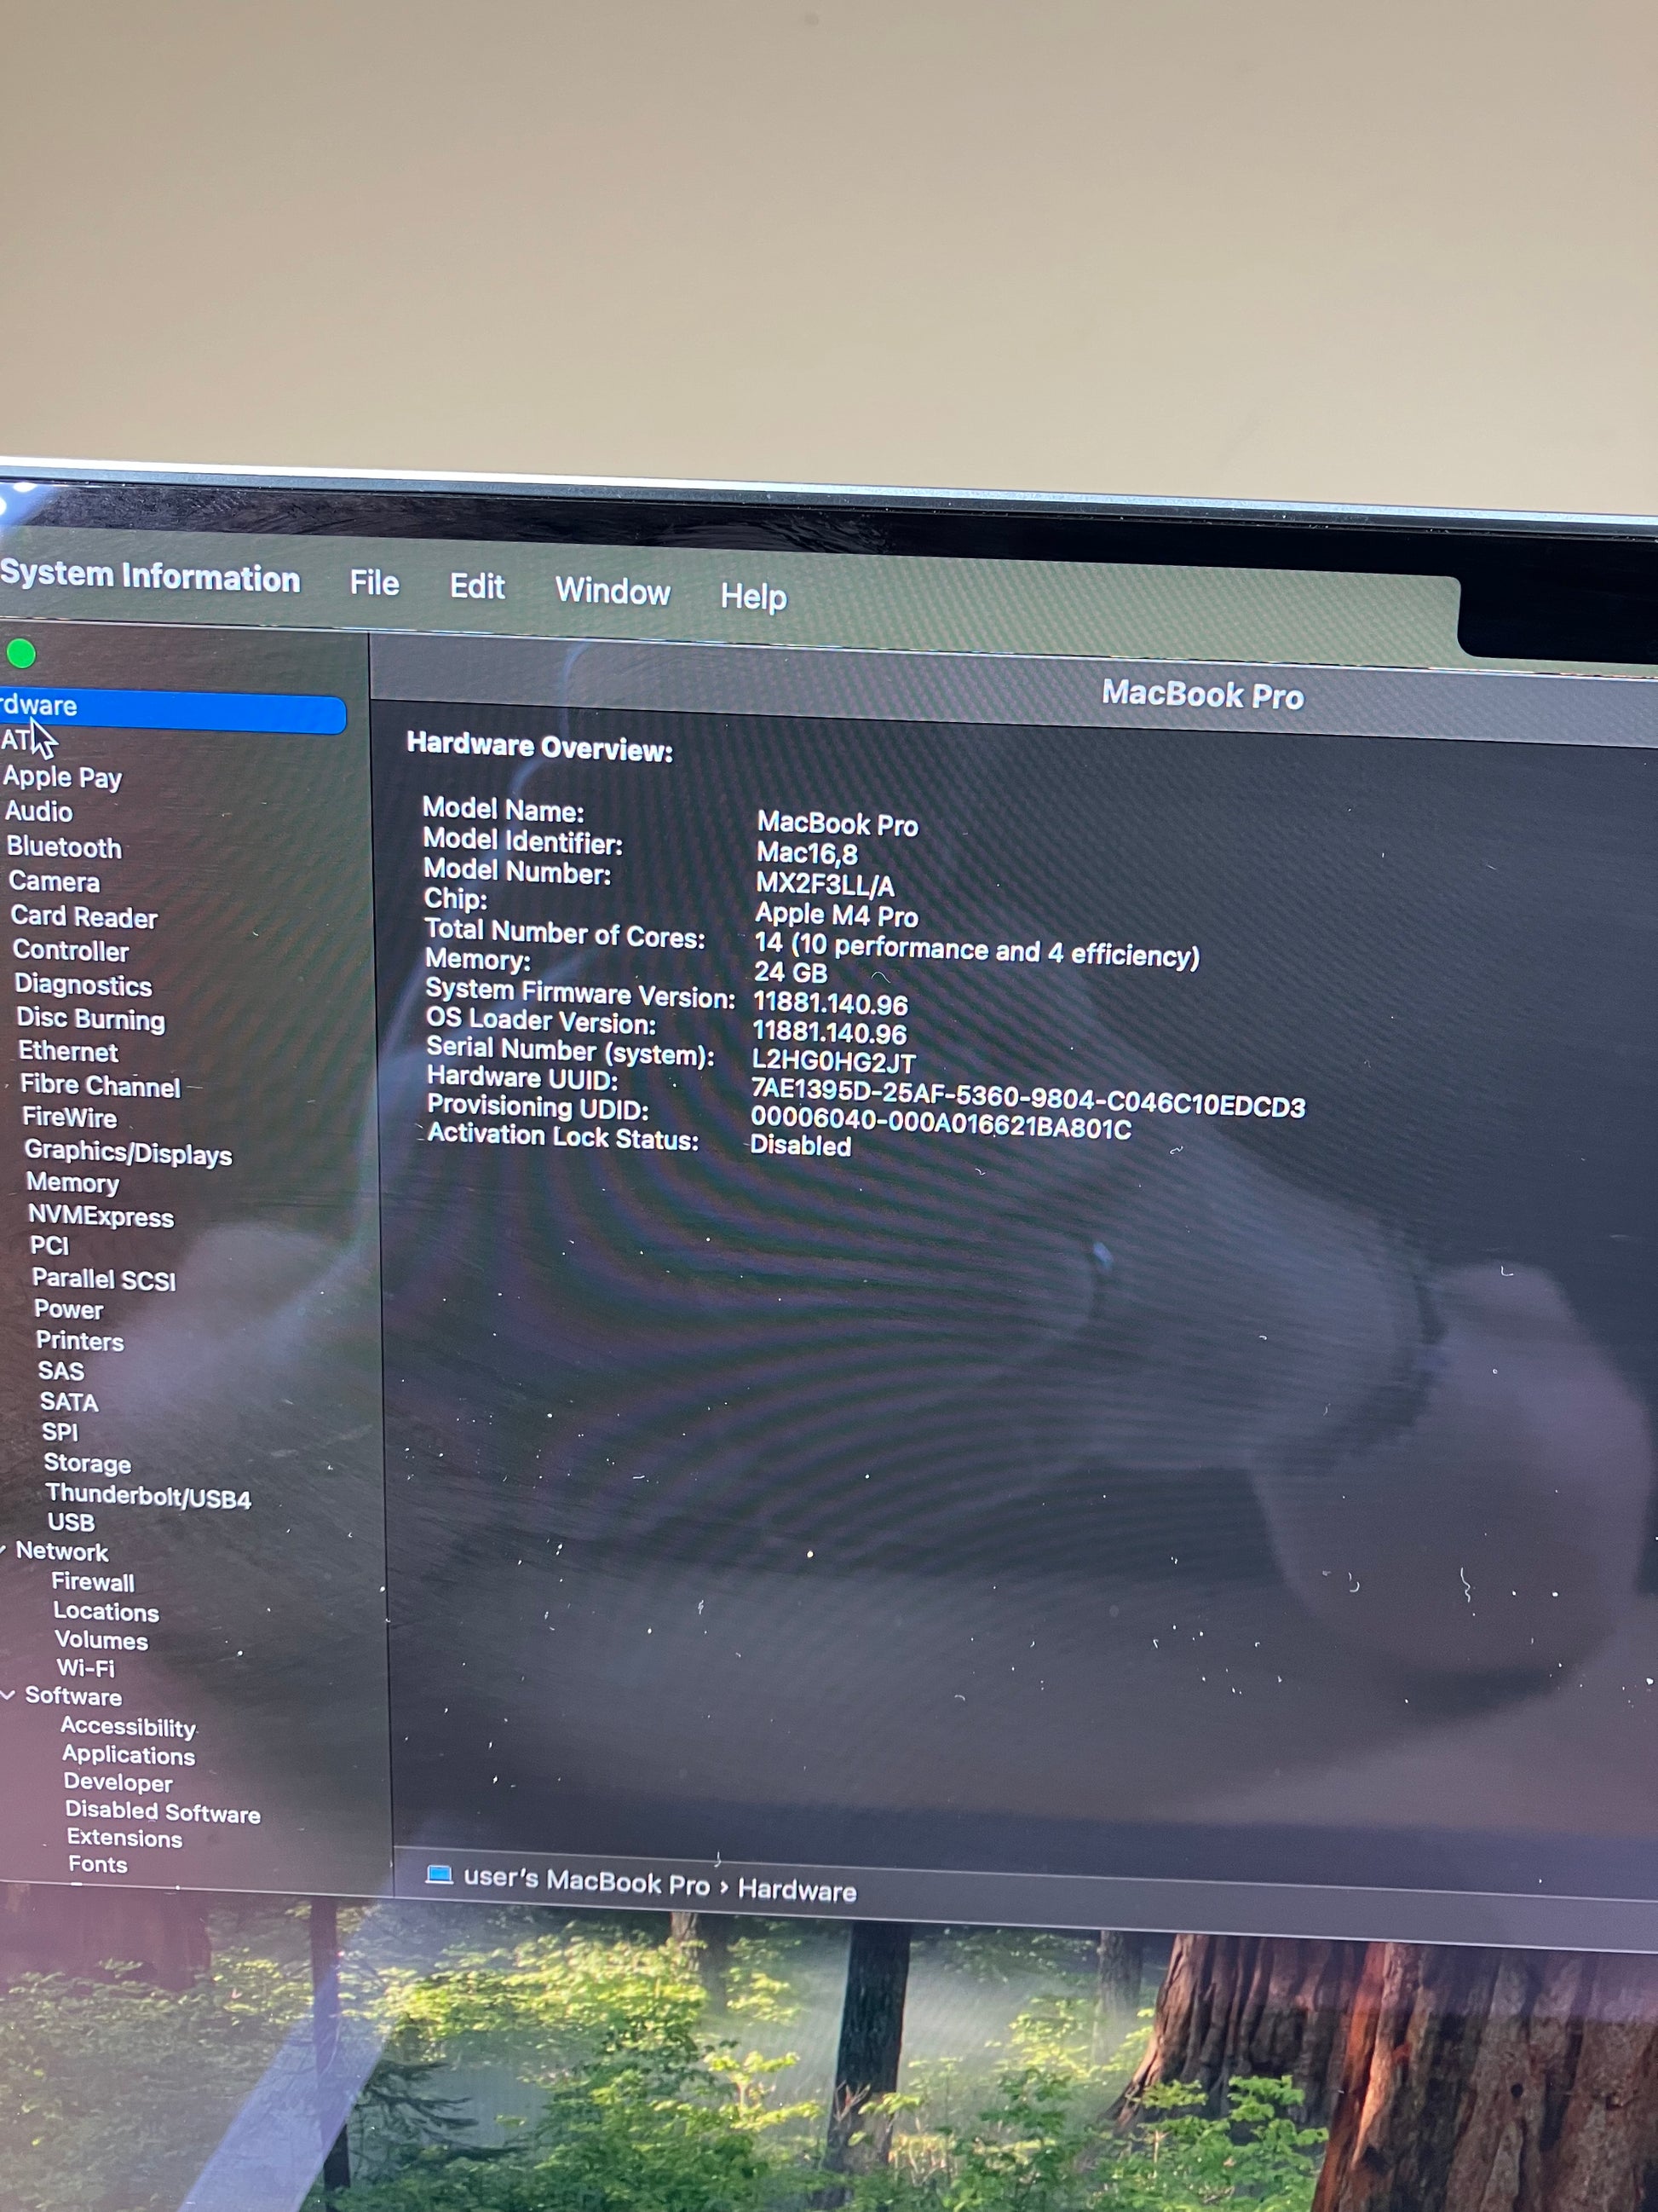Select Fonts under Software
The image size is (1658, 2212).
click(x=98, y=1864)
